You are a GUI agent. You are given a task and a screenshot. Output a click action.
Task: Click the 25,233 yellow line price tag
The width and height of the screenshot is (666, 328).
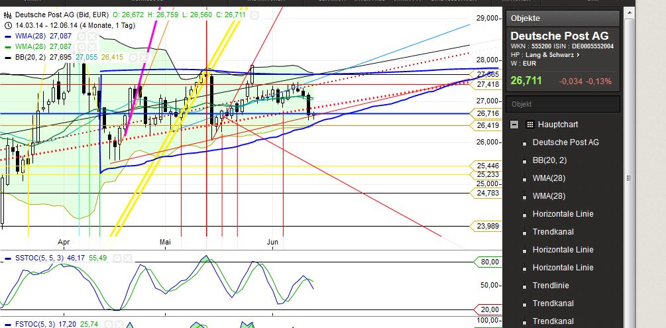pos(487,175)
